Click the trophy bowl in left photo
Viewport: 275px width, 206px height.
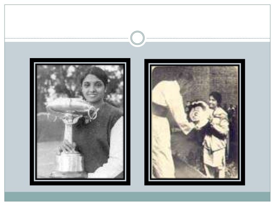[x=68, y=106]
